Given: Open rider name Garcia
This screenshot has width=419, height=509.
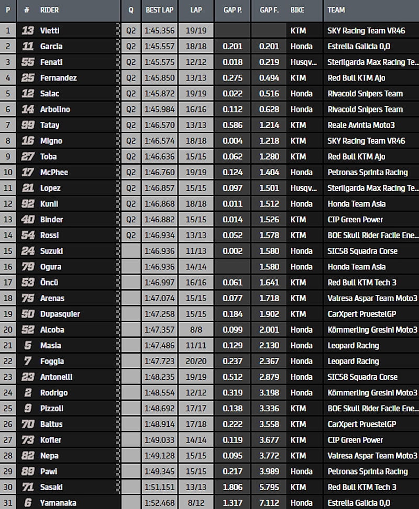Looking at the screenshot, I should coord(51,47).
